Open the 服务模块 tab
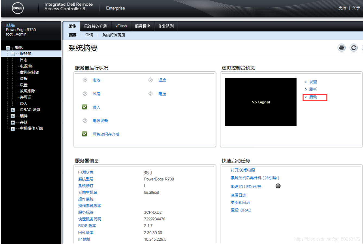Screen dimensions: 363x244 click(143, 26)
